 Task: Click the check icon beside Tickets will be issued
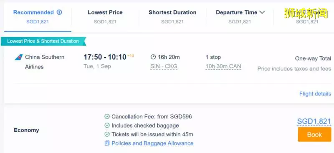[107, 135]
